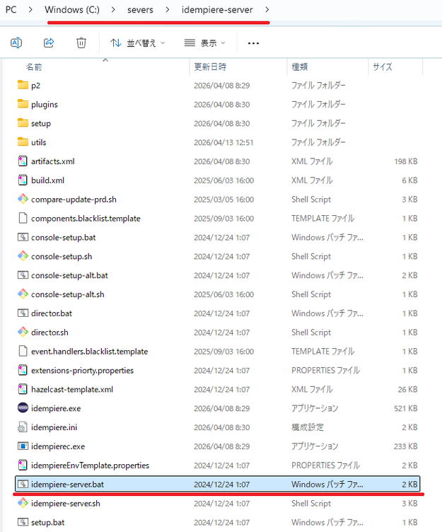This screenshot has width=442, height=532.
Task: Sort by 種類 column header
Action: click(300, 66)
